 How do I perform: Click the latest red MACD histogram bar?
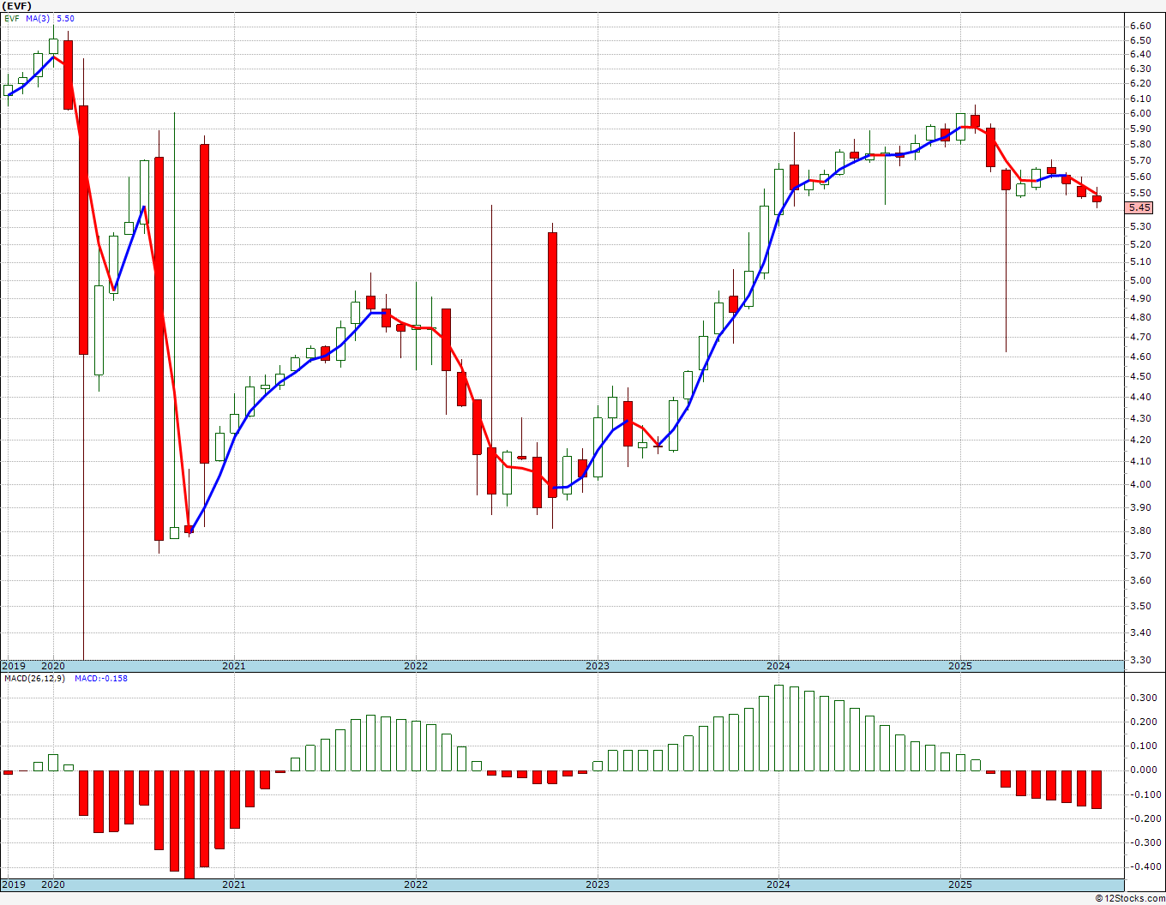(1097, 789)
